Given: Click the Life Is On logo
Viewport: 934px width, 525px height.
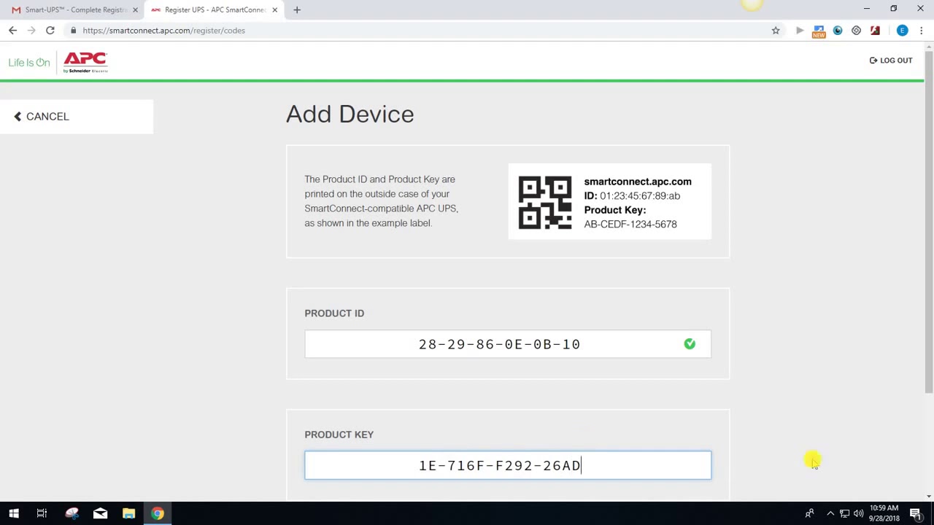Looking at the screenshot, I should tap(29, 63).
